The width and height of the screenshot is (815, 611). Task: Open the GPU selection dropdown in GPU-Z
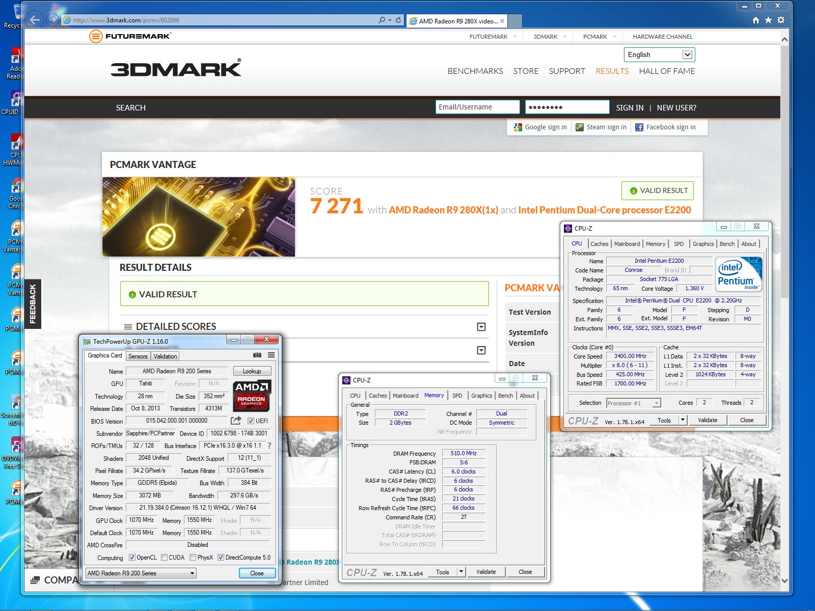pyautogui.click(x=141, y=573)
